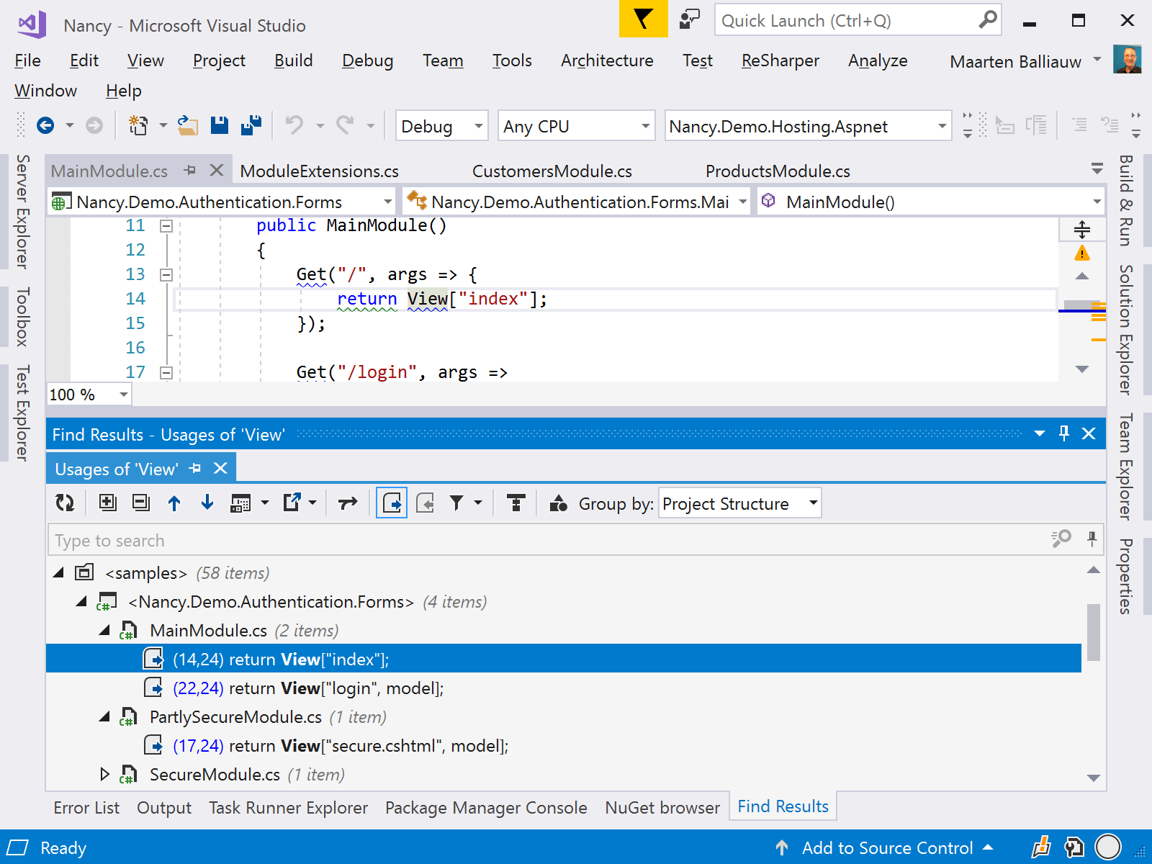Switch to ModuleExtensions.cs tab
Image resolution: width=1152 pixels, height=864 pixels.
click(320, 171)
